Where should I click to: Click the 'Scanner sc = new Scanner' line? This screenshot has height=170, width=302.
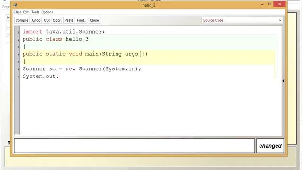82,69
